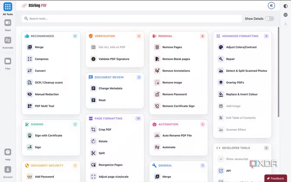The width and height of the screenshot is (291, 182).
Task: Open the Remove Password tool
Action: pyautogui.click(x=179, y=94)
